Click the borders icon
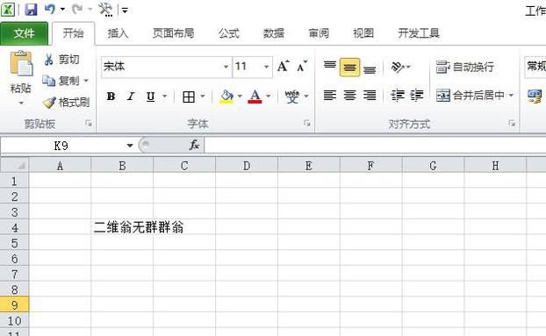 coord(189,97)
